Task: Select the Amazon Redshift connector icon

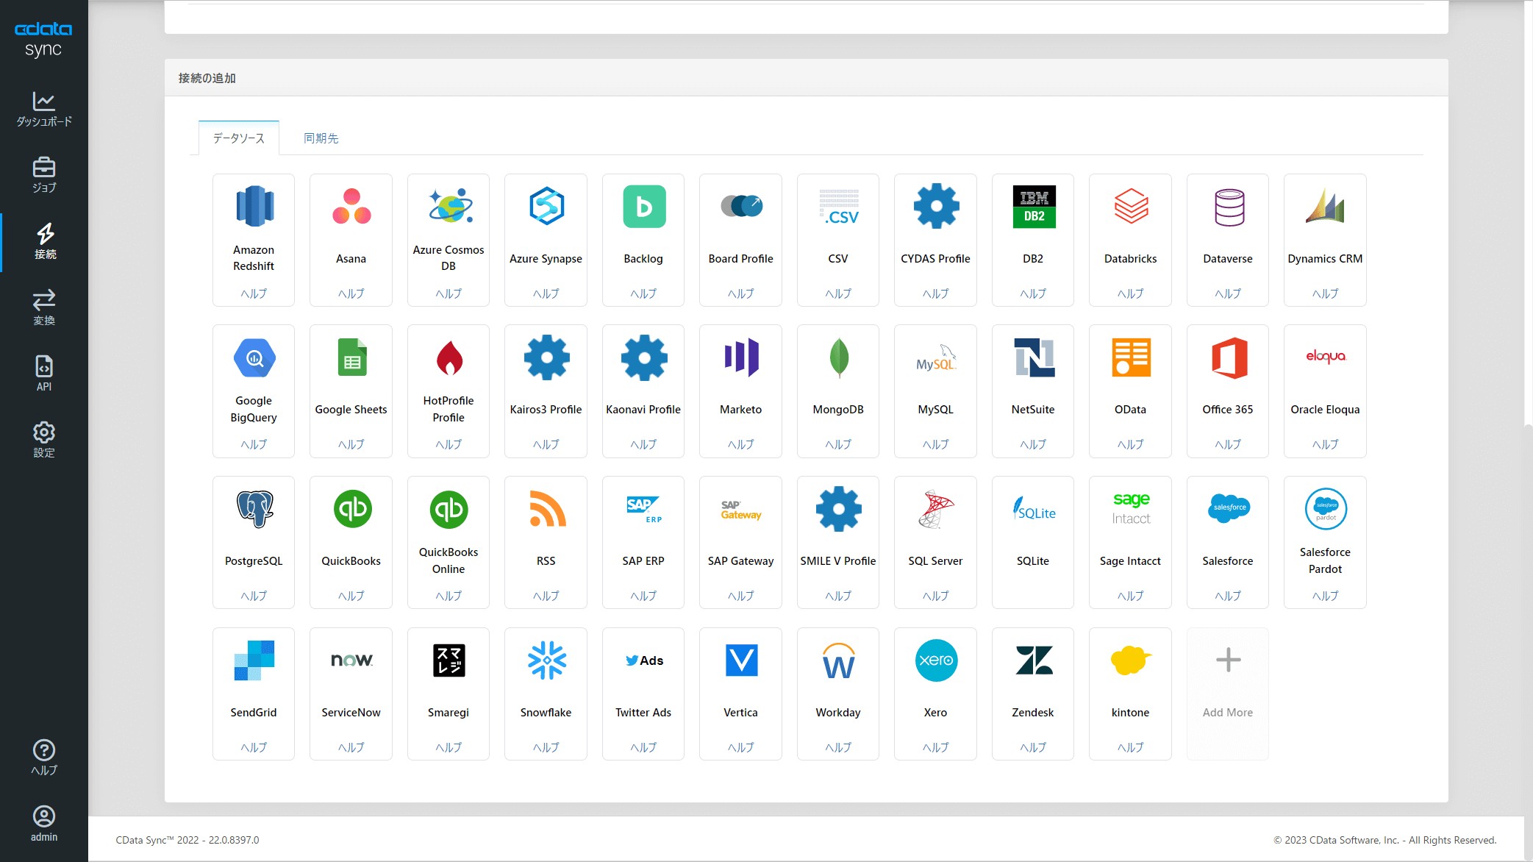Action: (x=254, y=207)
